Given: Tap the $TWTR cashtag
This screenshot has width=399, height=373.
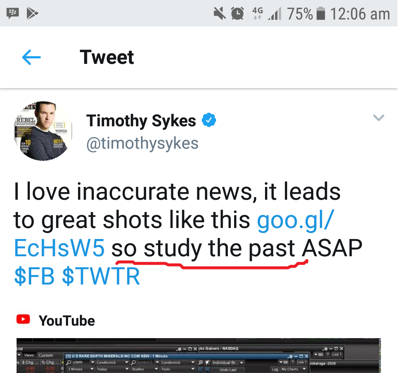Looking at the screenshot, I should (x=101, y=276).
